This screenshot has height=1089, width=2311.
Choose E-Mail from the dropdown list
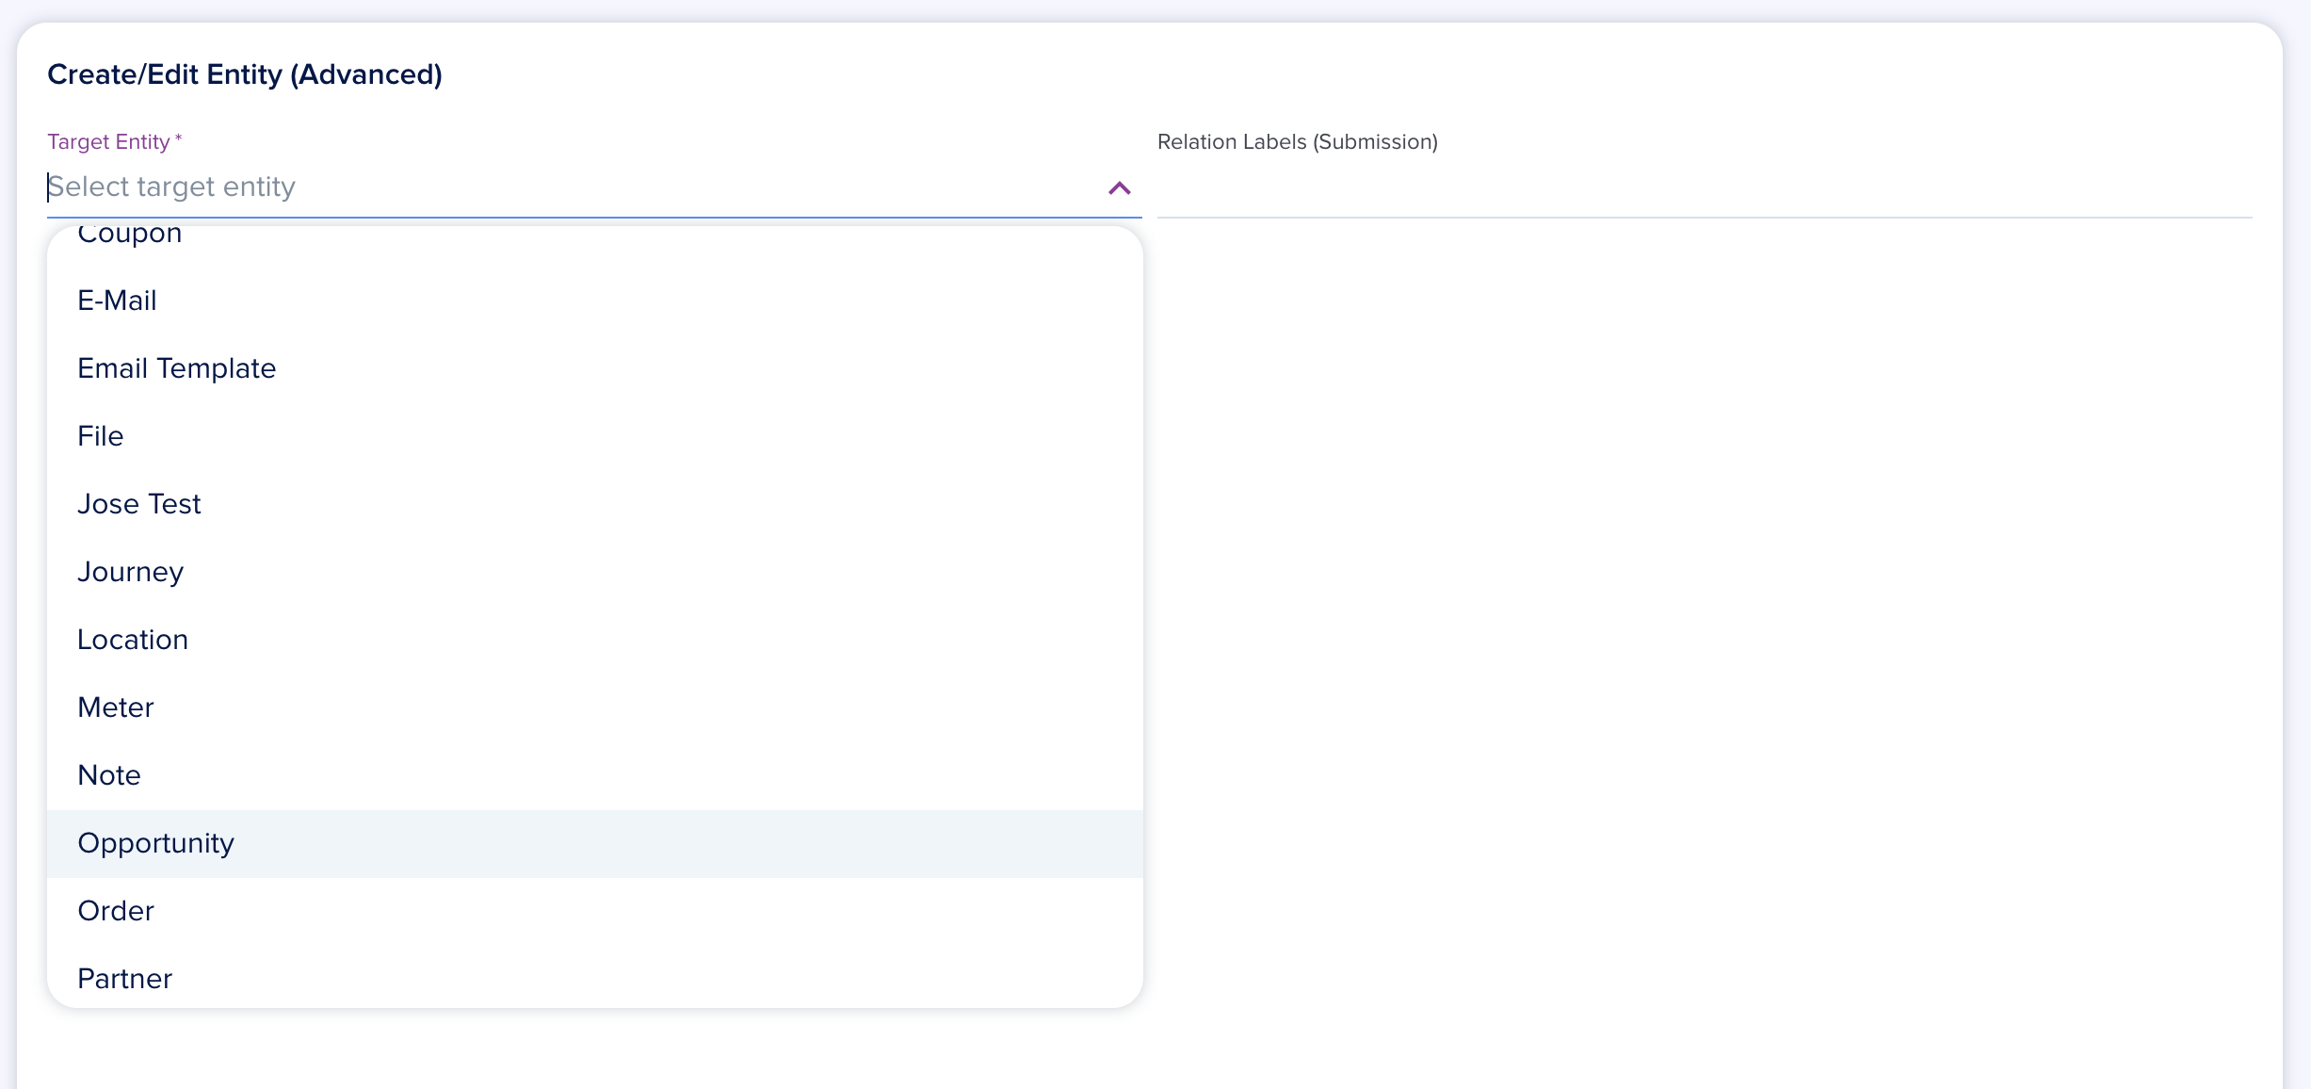click(x=118, y=301)
